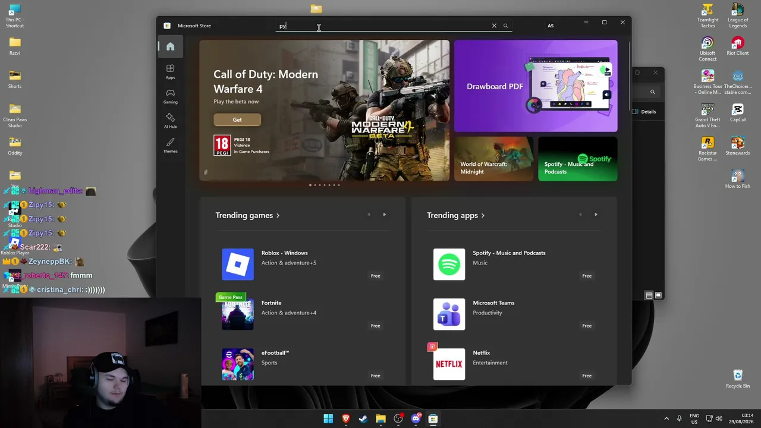The height and width of the screenshot is (428, 761).
Task: Launch CapCut desktop shortcut
Action: click(738, 113)
